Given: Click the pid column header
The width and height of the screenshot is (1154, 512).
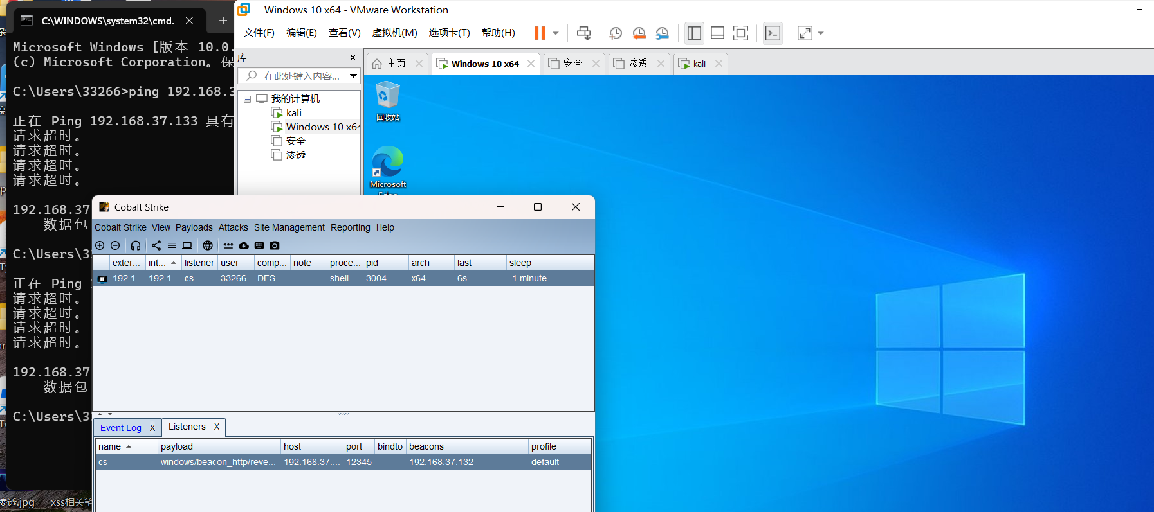Looking at the screenshot, I should pos(385,263).
